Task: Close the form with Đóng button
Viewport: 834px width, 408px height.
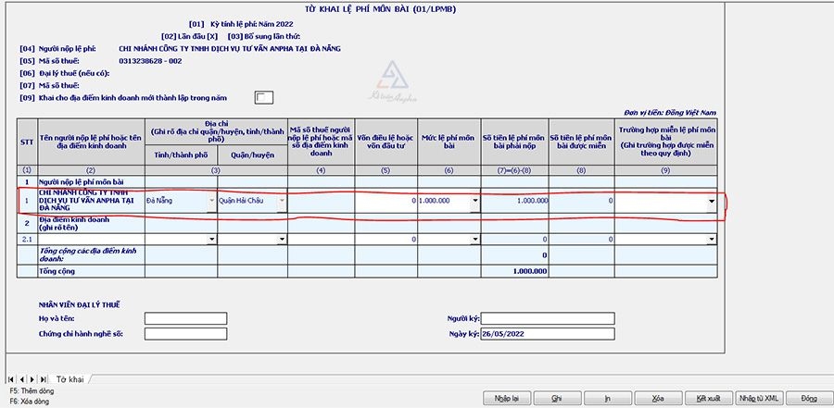Action: tap(809, 398)
